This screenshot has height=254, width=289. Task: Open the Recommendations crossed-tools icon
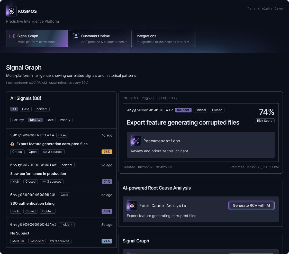[136, 141]
